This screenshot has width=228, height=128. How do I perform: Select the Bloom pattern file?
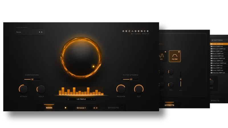click(219, 51)
